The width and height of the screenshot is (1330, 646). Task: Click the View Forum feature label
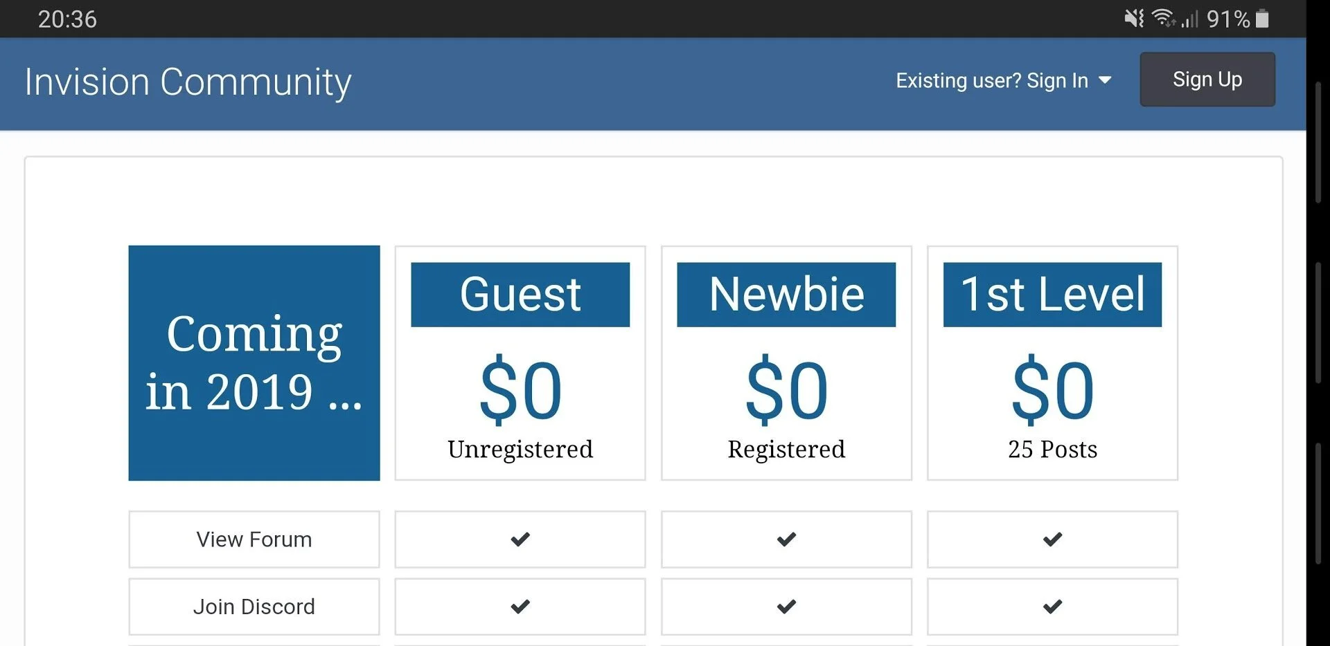click(x=254, y=539)
